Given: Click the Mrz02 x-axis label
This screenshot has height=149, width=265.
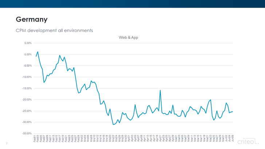Looking at the screenshot, I should 82,138.
